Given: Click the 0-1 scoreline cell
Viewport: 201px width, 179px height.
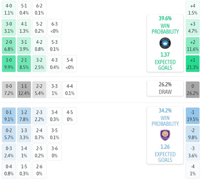Looking at the screenshot, I should 9,116.
